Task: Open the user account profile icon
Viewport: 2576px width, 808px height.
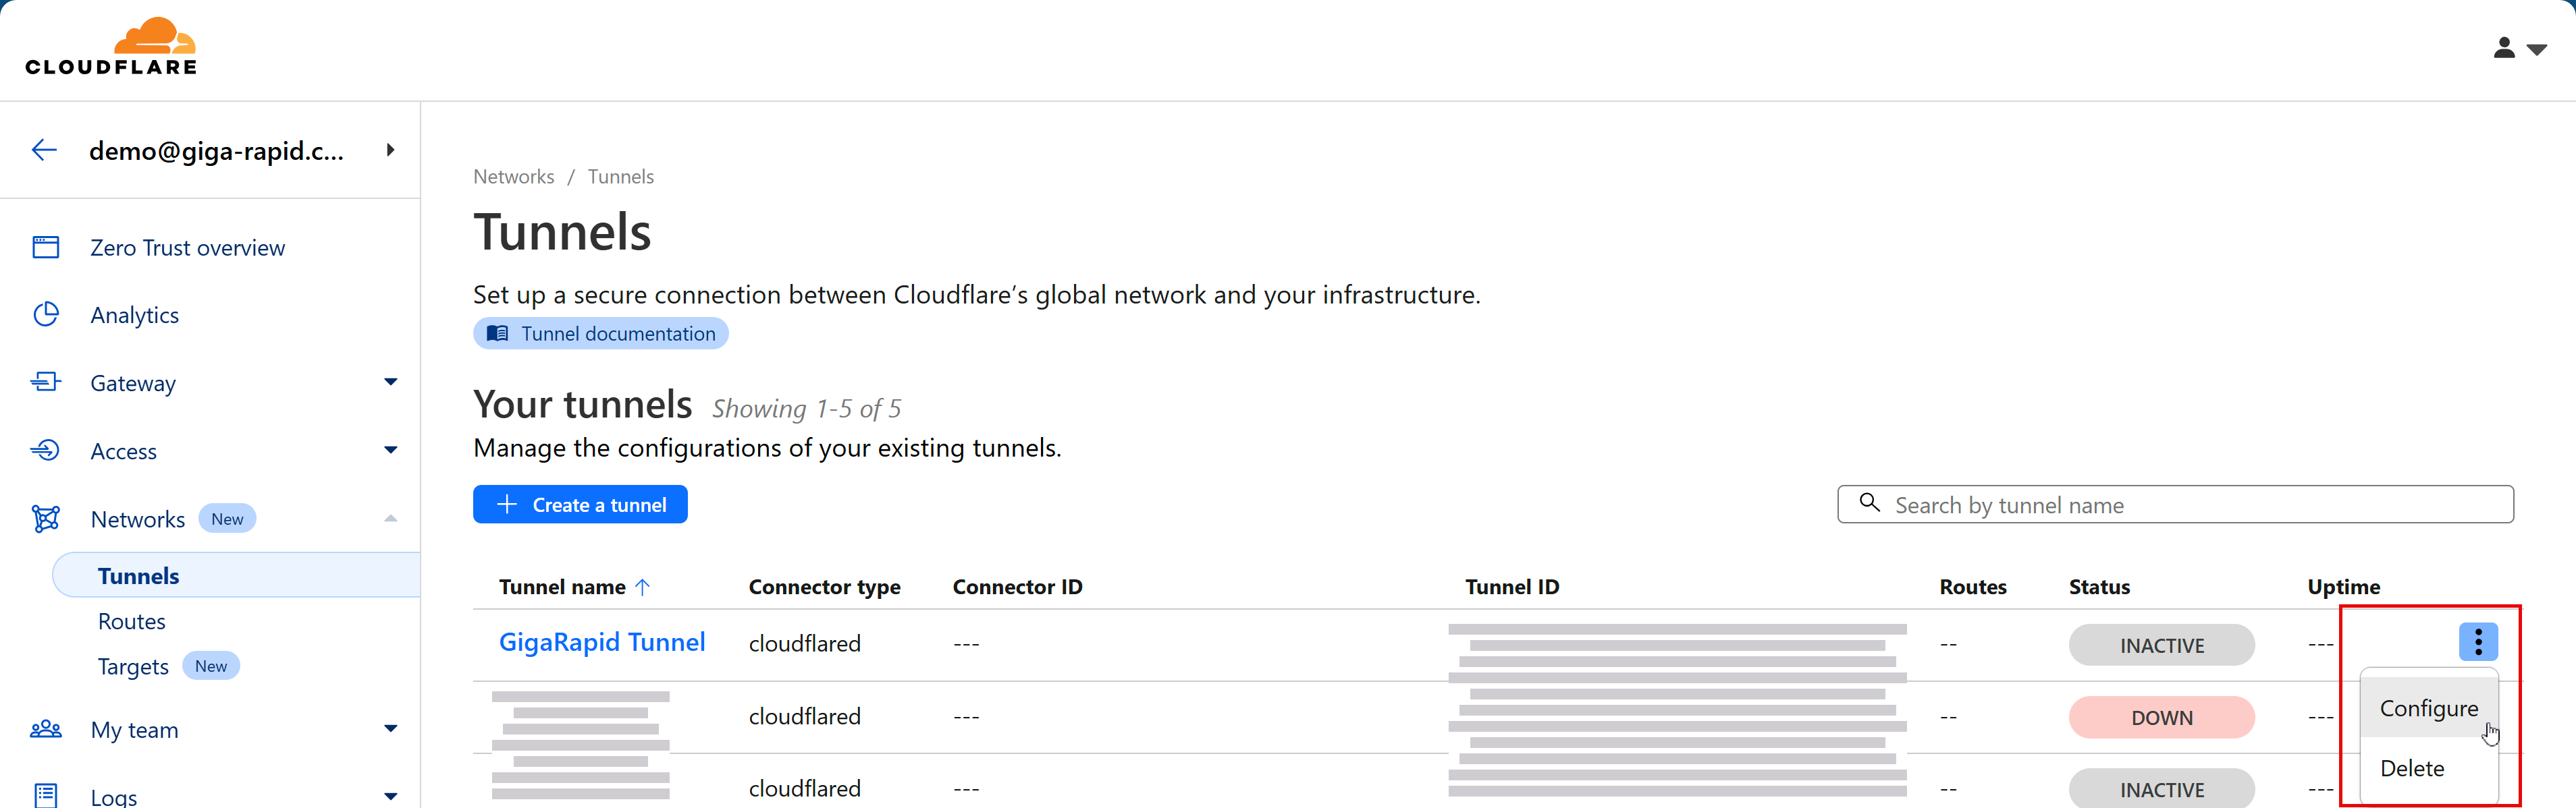Action: pos(2504,48)
